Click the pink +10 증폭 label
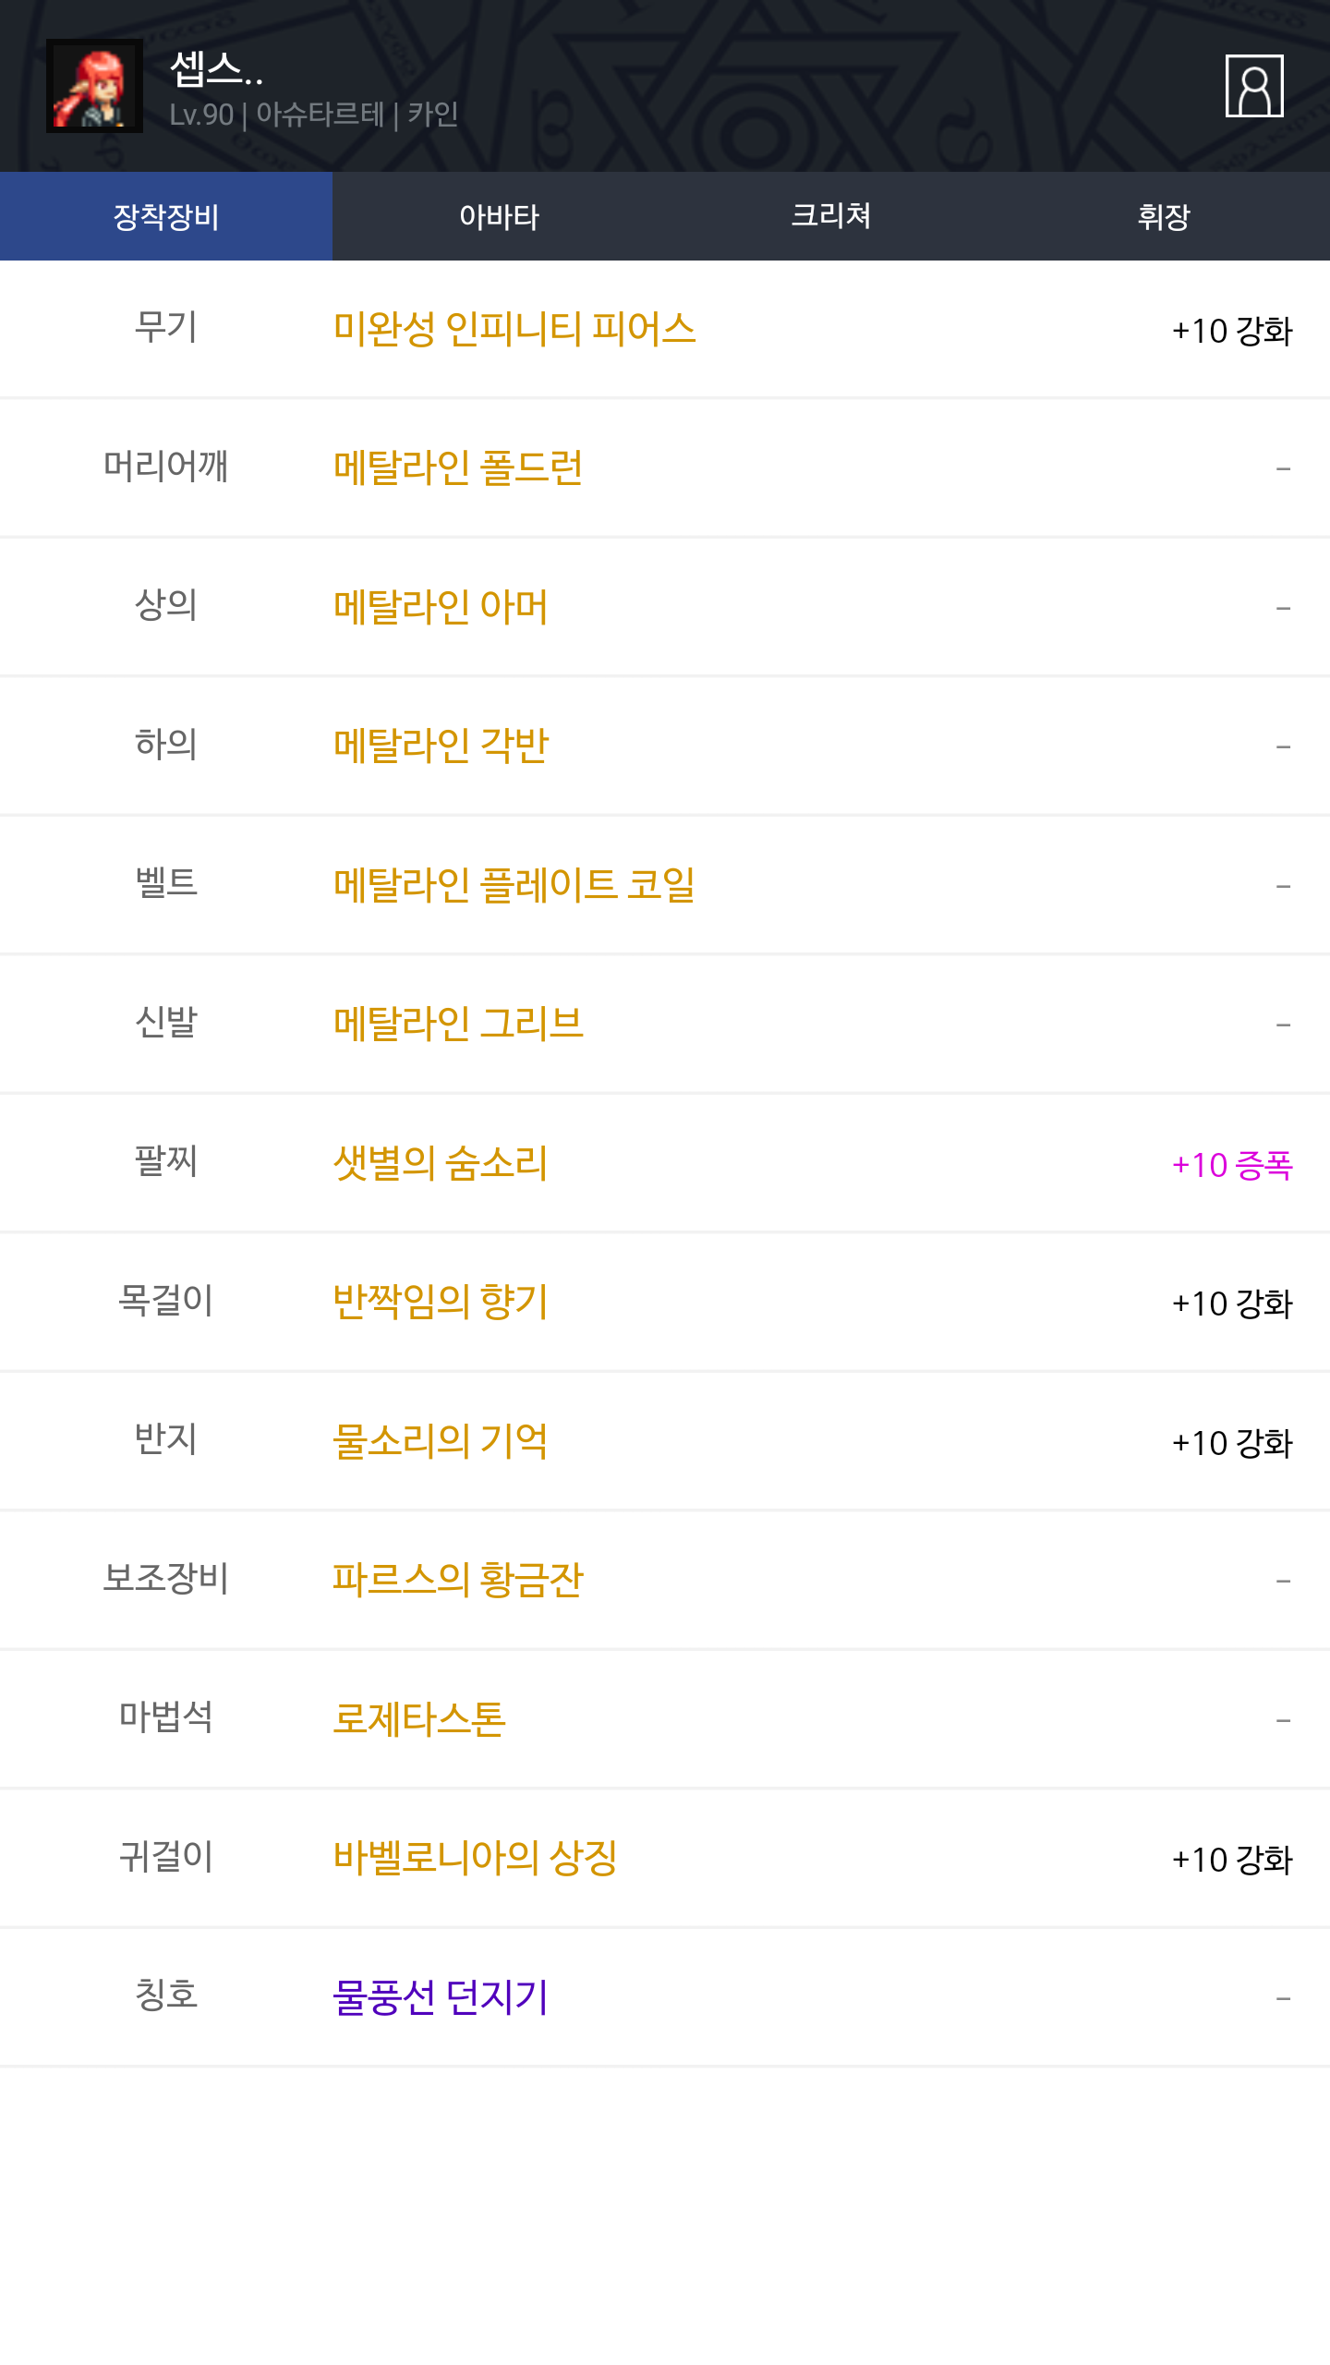 1231,1165
